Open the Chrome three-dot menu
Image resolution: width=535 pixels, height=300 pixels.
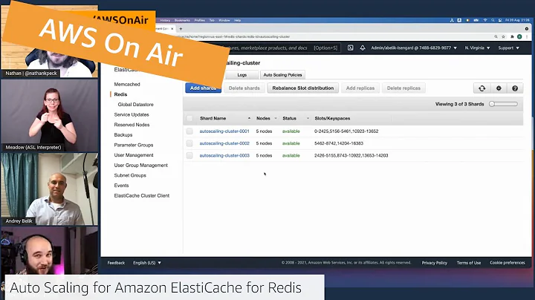pos(527,36)
